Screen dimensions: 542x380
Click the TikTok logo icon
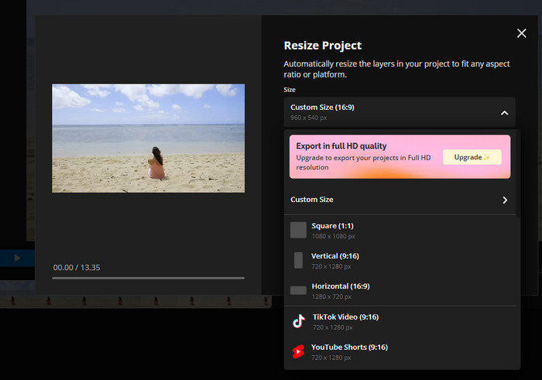coord(299,321)
